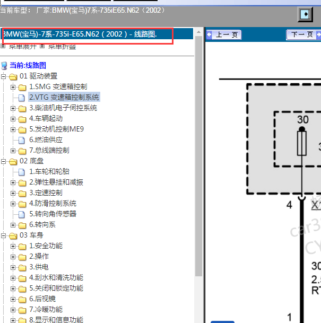Viewport: 321px width, 323px height.
Task: Click folder icon of 6.后视镜
Action: [22, 300]
